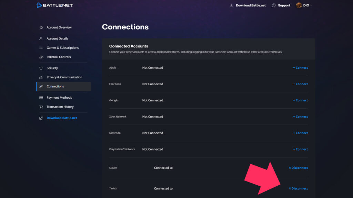Click Download Battle.net in the top bar

[x=251, y=5]
